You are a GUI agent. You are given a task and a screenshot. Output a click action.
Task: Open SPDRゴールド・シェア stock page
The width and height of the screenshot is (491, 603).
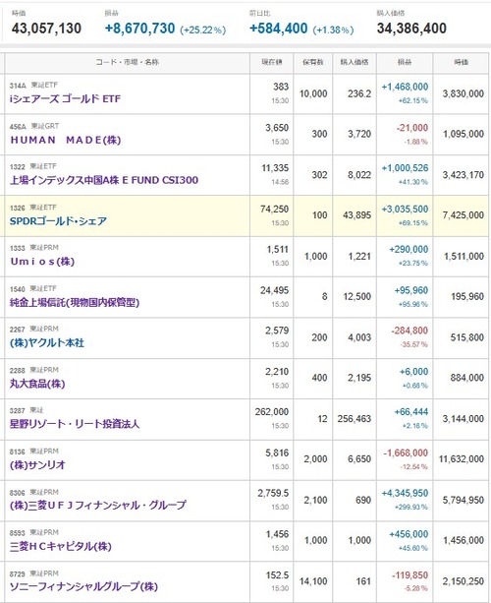coord(58,221)
